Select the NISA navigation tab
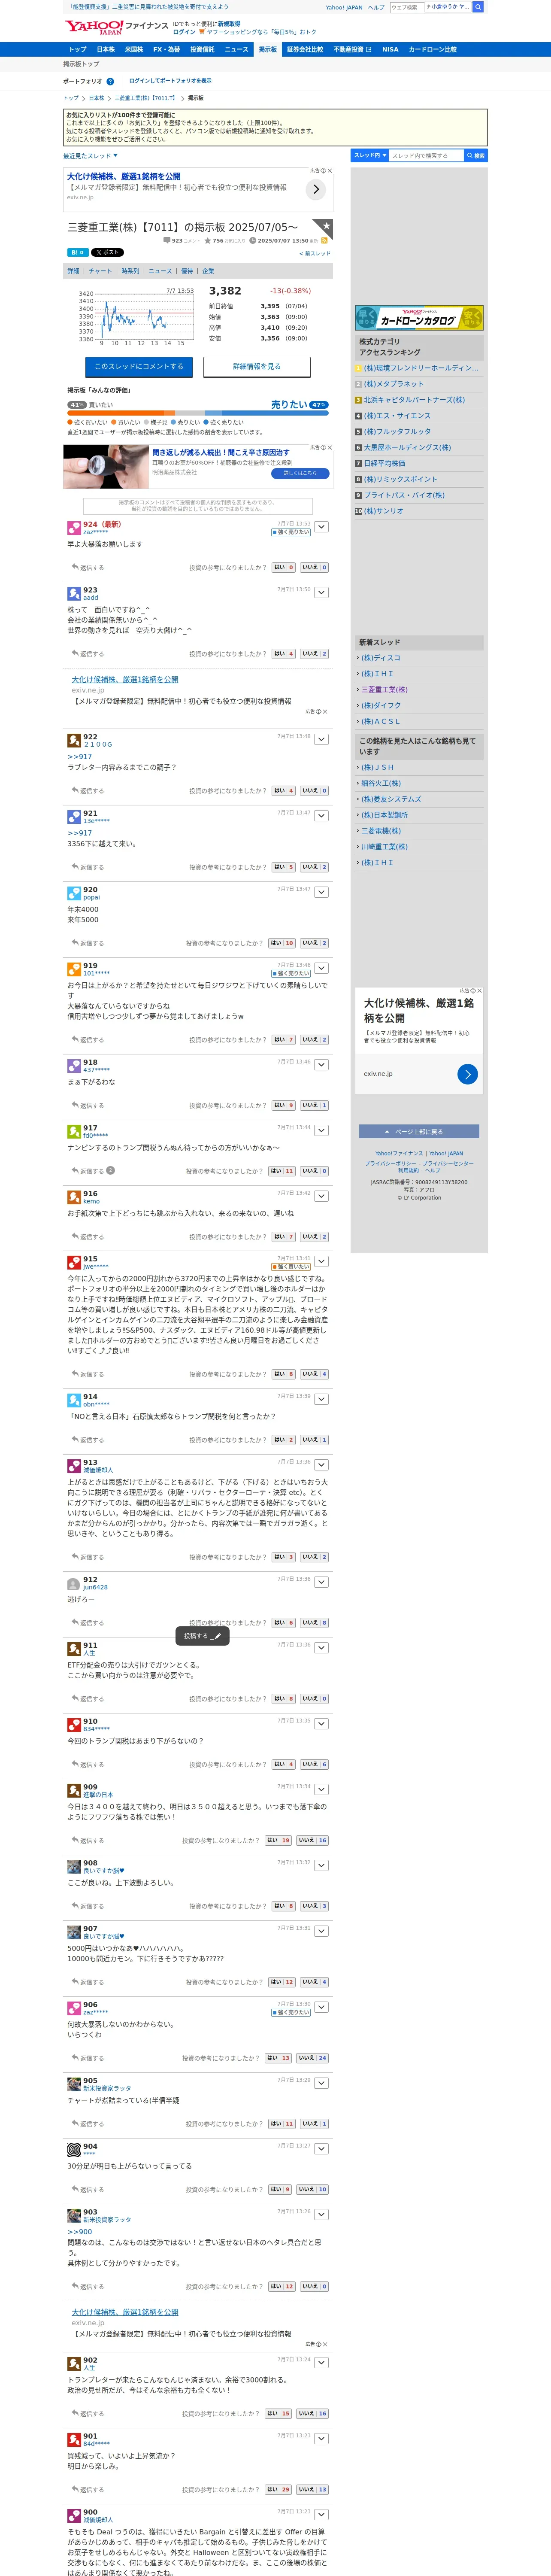The width and height of the screenshot is (551, 2576). pyautogui.click(x=390, y=49)
